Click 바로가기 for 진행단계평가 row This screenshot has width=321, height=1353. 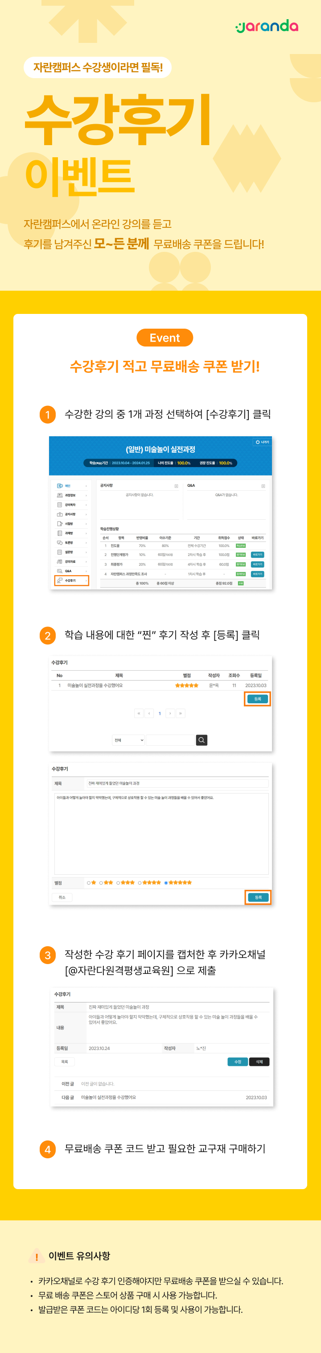(257, 555)
